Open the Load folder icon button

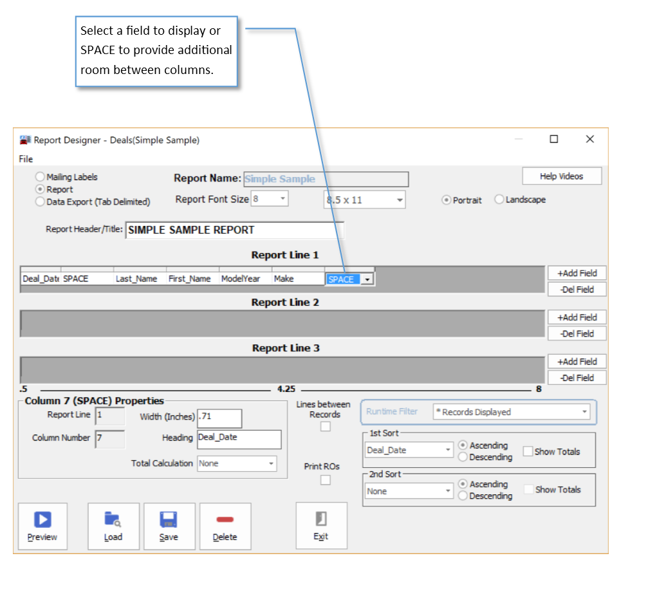(113, 526)
